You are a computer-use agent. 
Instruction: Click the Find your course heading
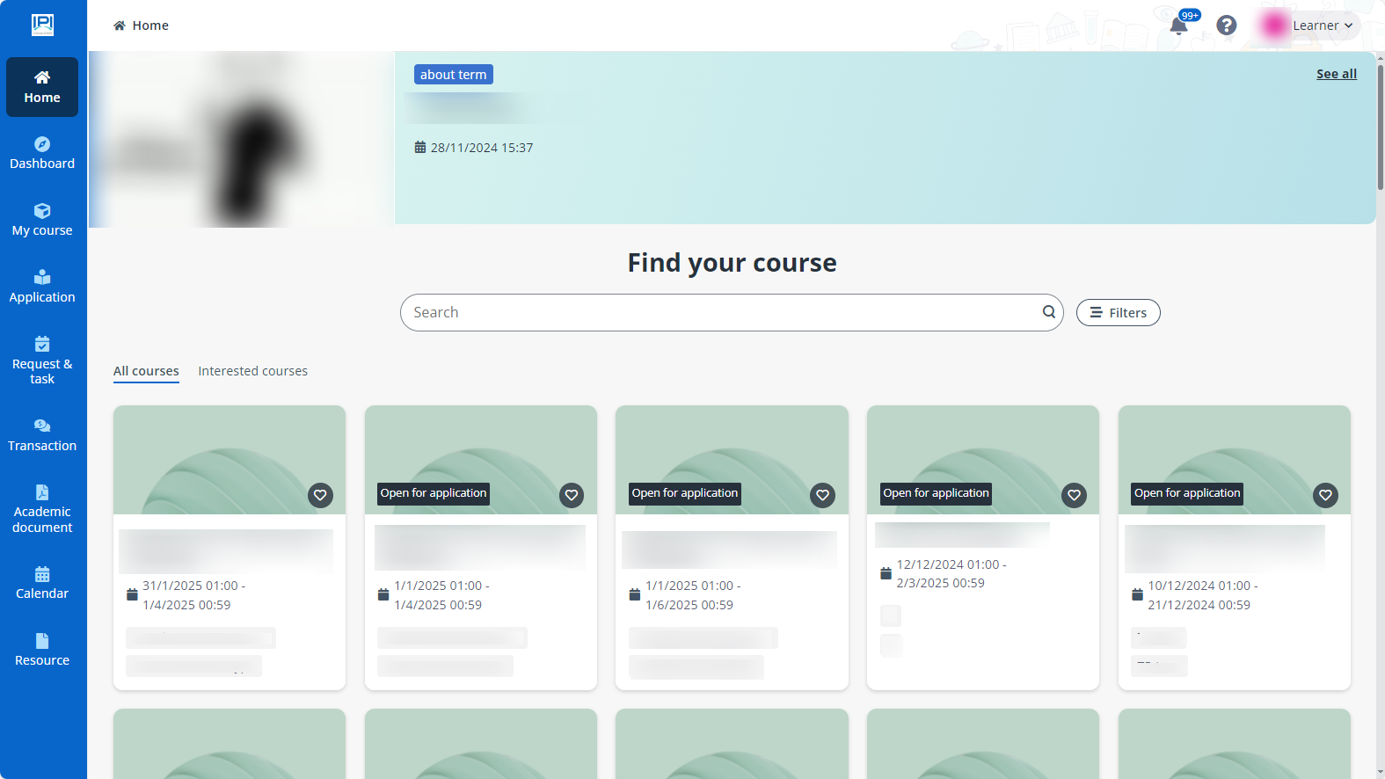(732, 263)
